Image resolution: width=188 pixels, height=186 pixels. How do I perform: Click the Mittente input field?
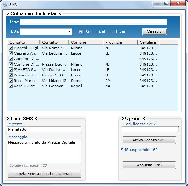point(44,129)
